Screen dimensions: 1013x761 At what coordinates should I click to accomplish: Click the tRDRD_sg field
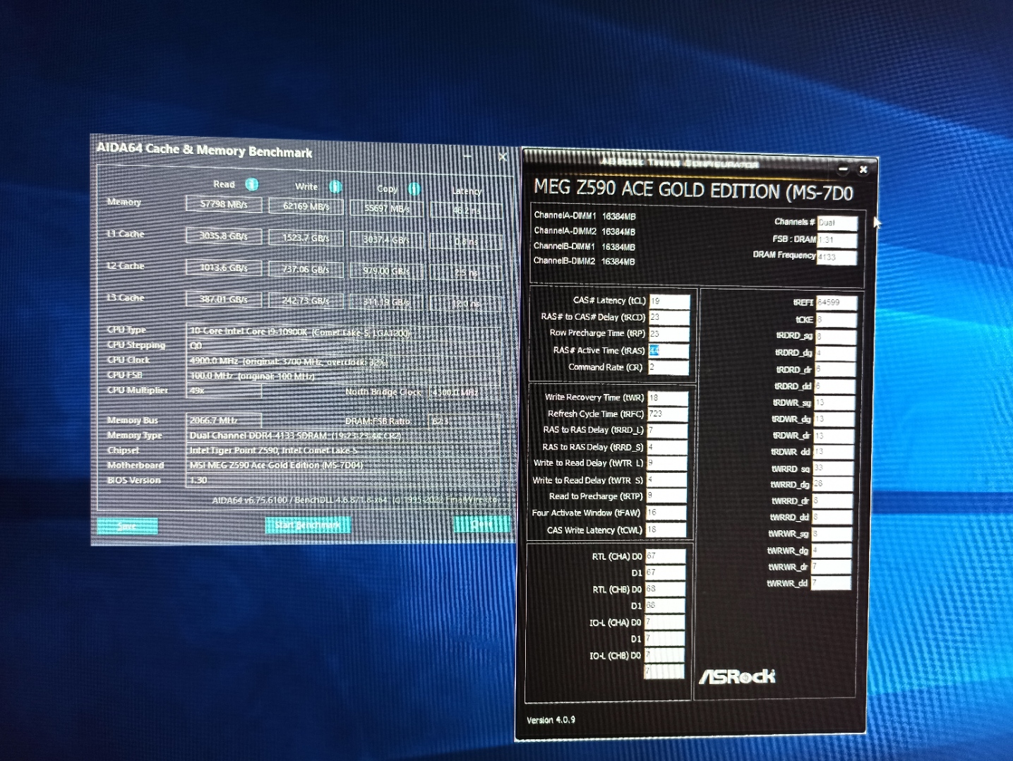click(836, 336)
